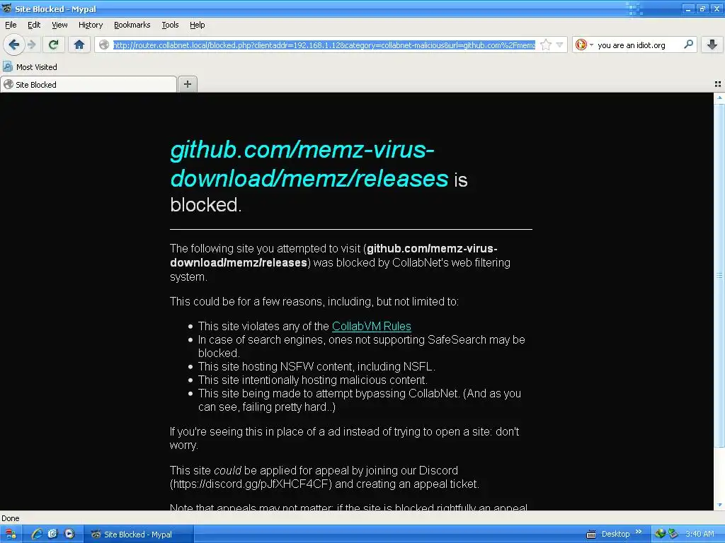Click the 3:40 AM clock

click(700, 535)
